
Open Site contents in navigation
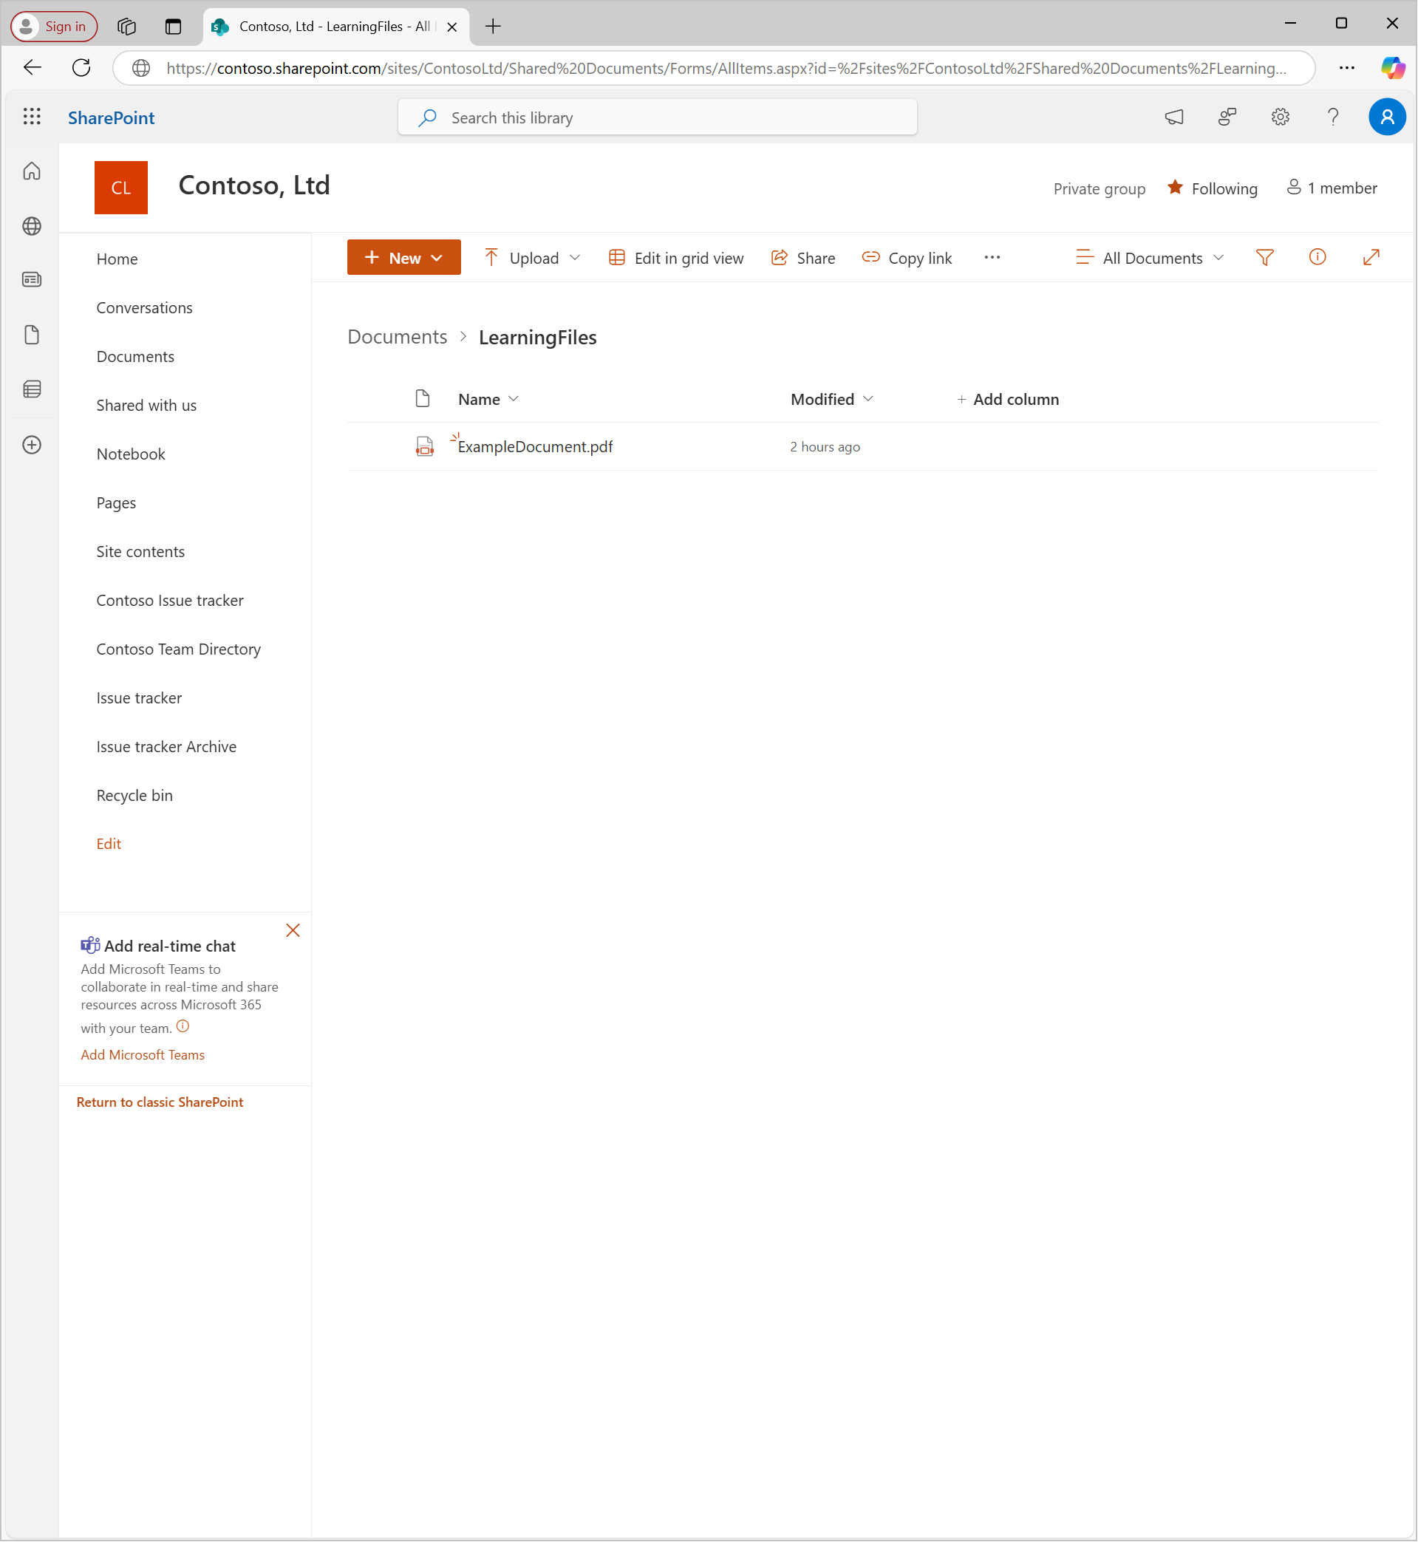point(140,552)
